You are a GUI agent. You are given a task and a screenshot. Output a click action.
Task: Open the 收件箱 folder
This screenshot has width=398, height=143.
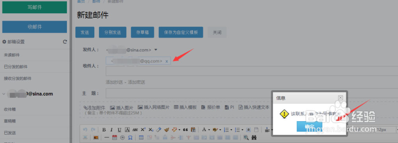click(10, 109)
